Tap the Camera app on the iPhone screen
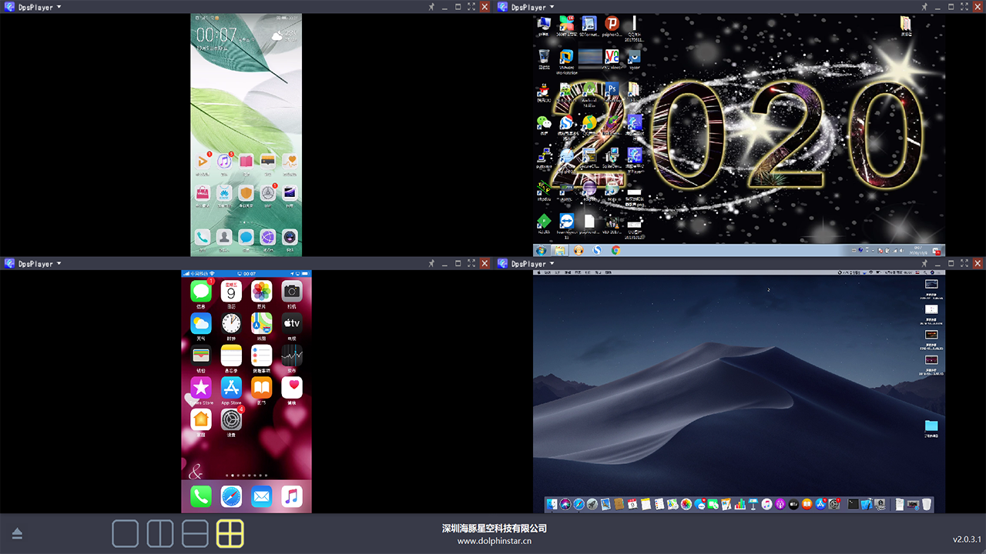This screenshot has width=986, height=554. pos(291,291)
